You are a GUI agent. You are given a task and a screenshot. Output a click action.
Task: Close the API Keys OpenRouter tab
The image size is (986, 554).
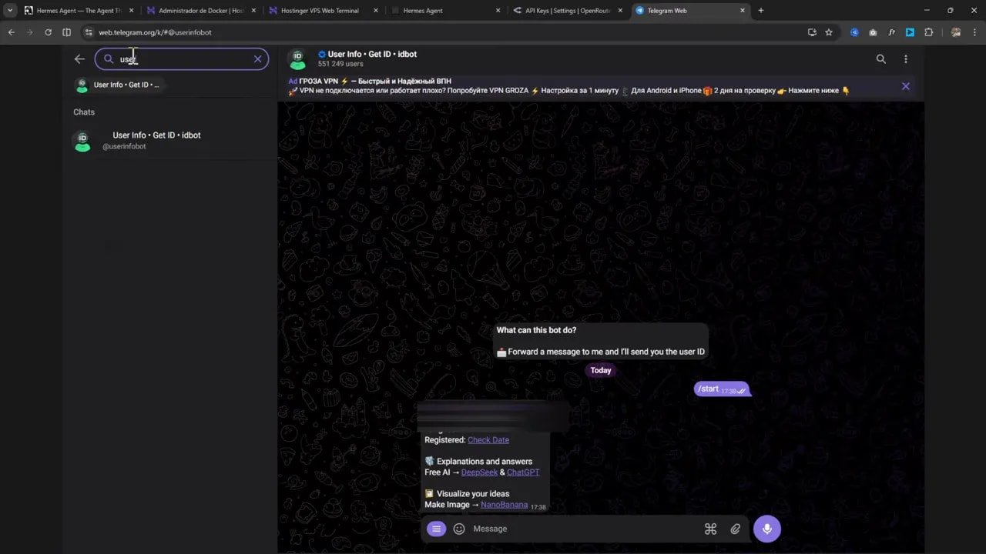point(621,11)
